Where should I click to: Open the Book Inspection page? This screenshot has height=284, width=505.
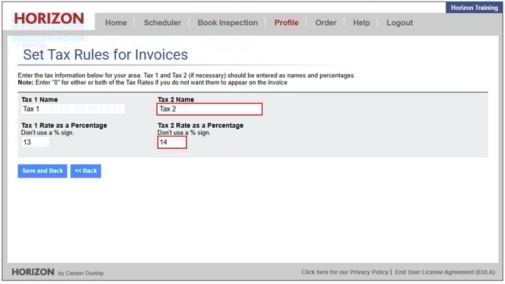228,23
